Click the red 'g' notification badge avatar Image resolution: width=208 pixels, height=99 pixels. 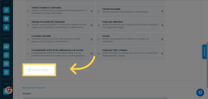[9, 90]
